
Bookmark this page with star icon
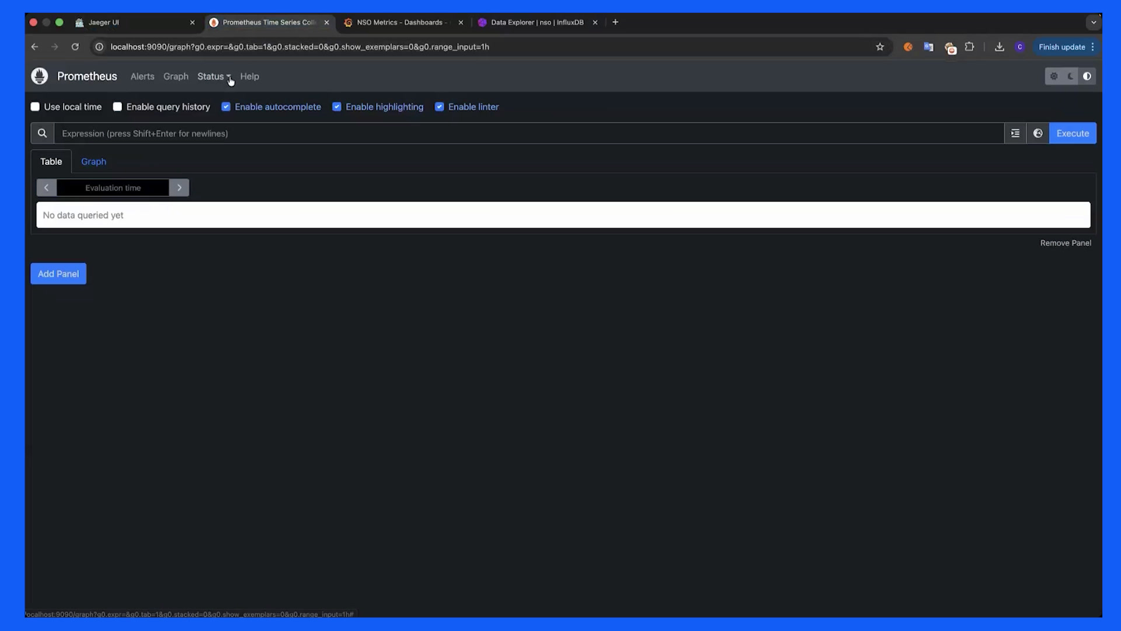(x=880, y=47)
